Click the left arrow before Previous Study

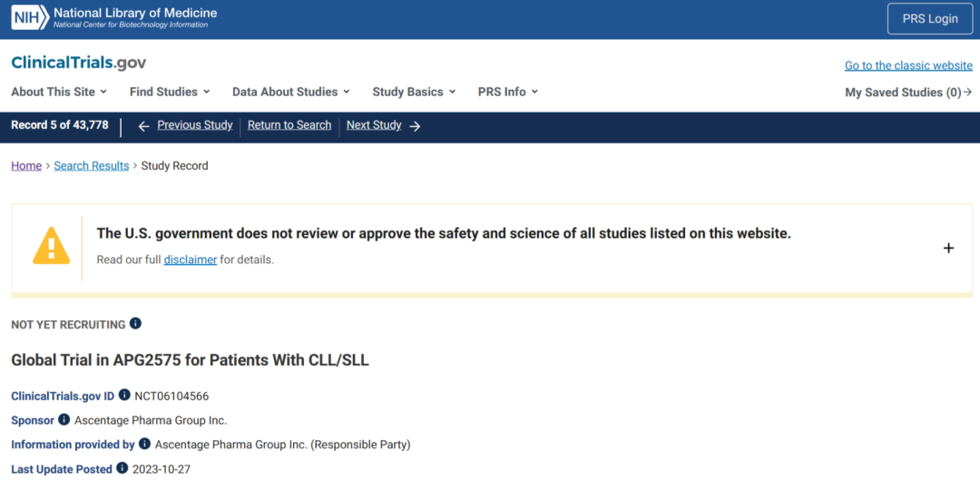pyautogui.click(x=143, y=126)
